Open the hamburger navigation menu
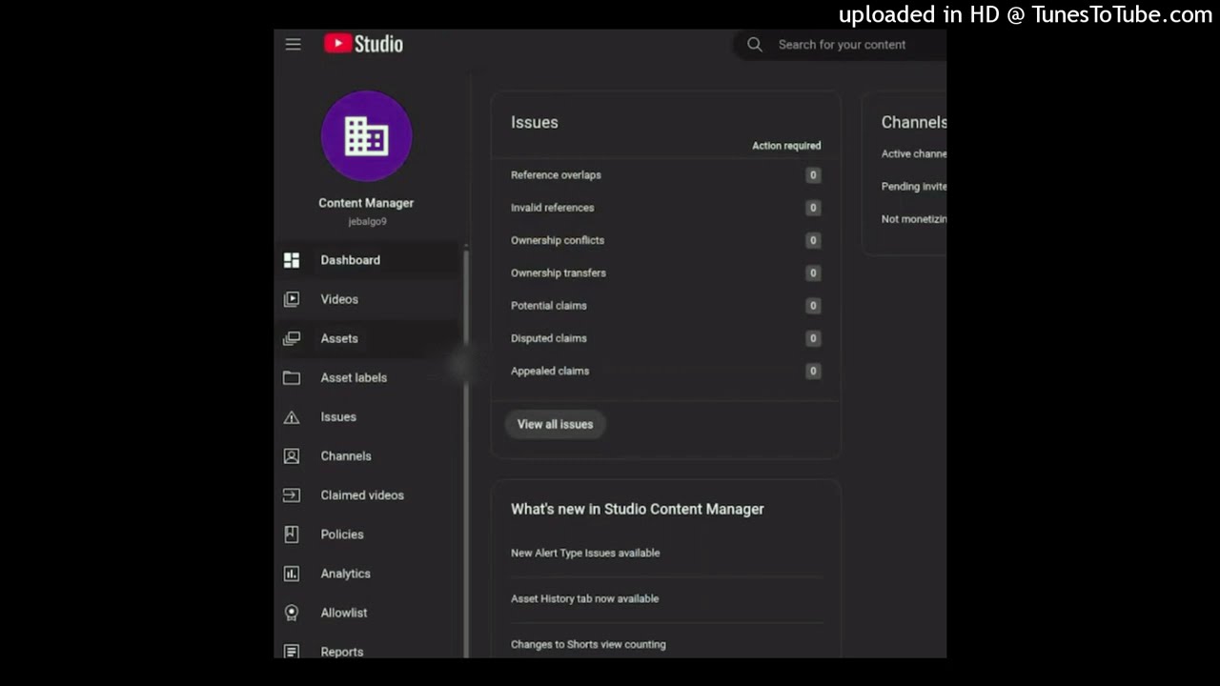 [x=293, y=45]
